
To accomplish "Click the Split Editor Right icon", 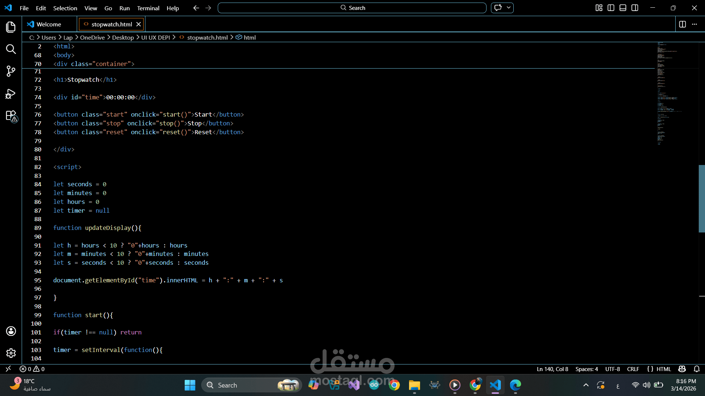I will (682, 24).
